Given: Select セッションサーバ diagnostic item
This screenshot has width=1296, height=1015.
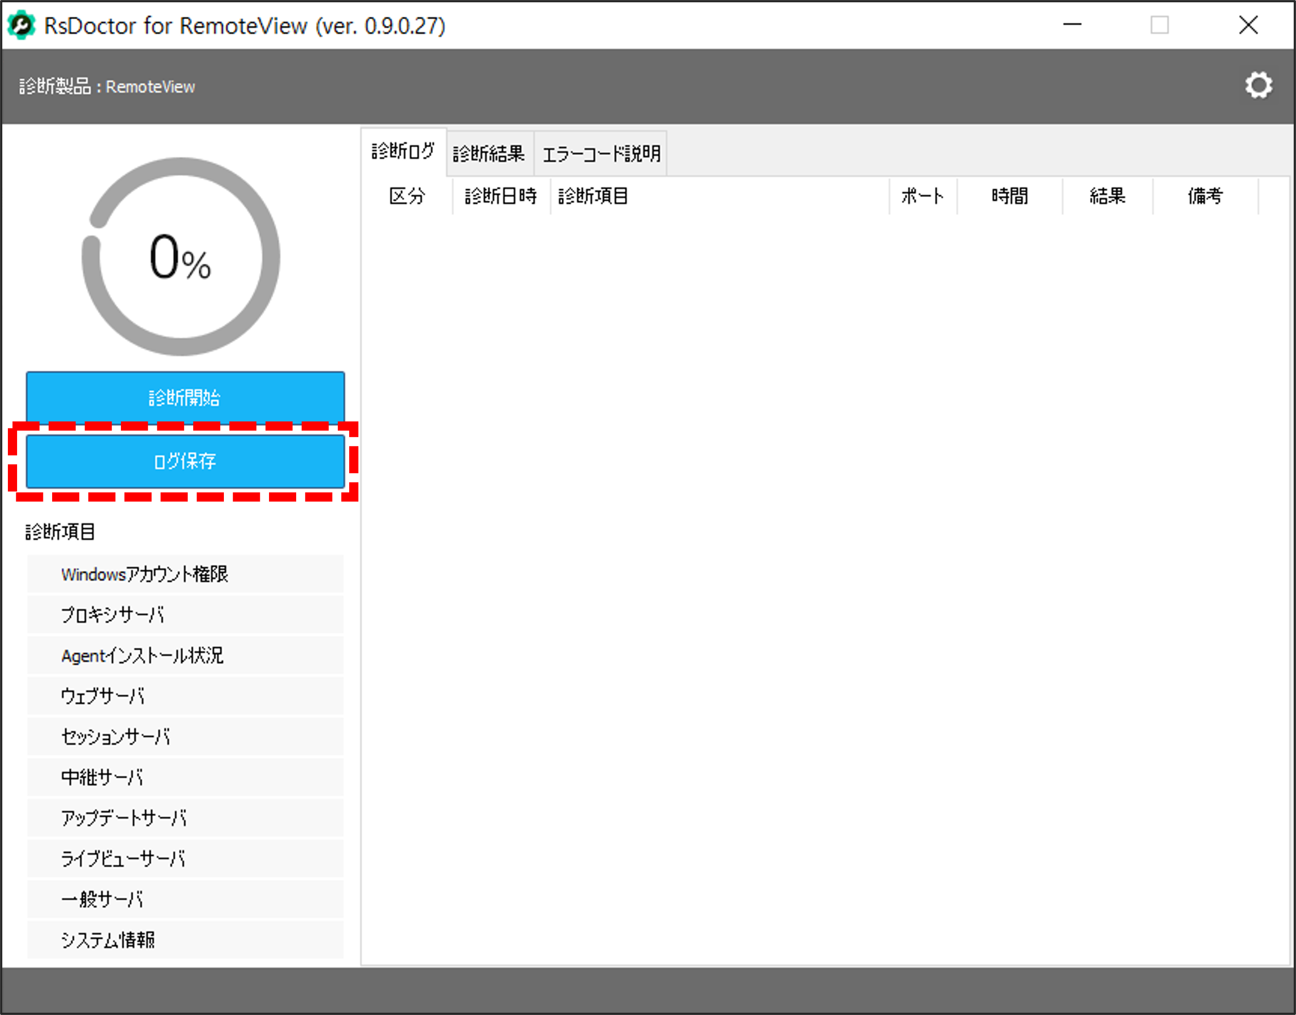Looking at the screenshot, I should pyautogui.click(x=185, y=737).
